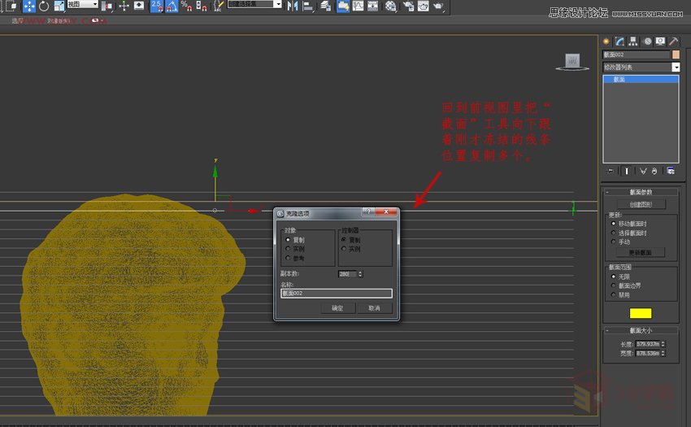Switch to the Hierarchy tab in the command panel
Screen dimensions: 691x427
[x=633, y=41]
